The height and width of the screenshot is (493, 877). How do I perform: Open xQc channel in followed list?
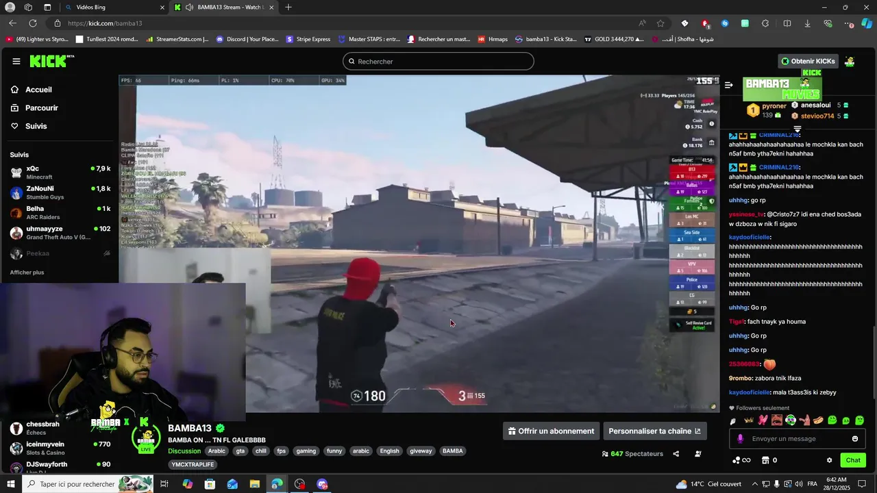click(60, 173)
